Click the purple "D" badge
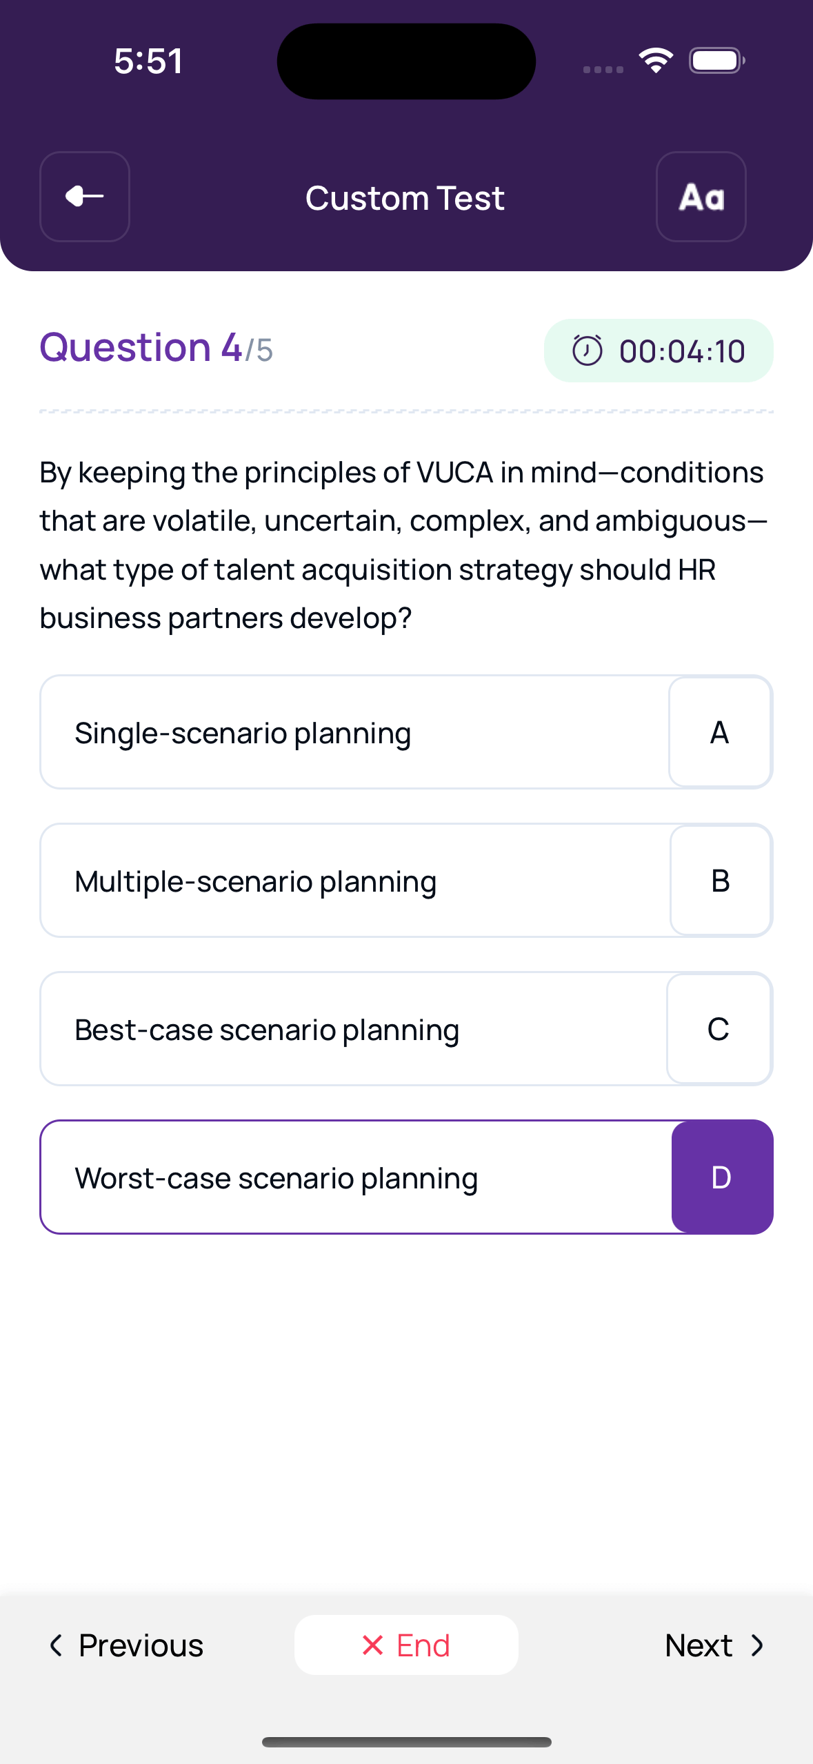 (x=721, y=1177)
